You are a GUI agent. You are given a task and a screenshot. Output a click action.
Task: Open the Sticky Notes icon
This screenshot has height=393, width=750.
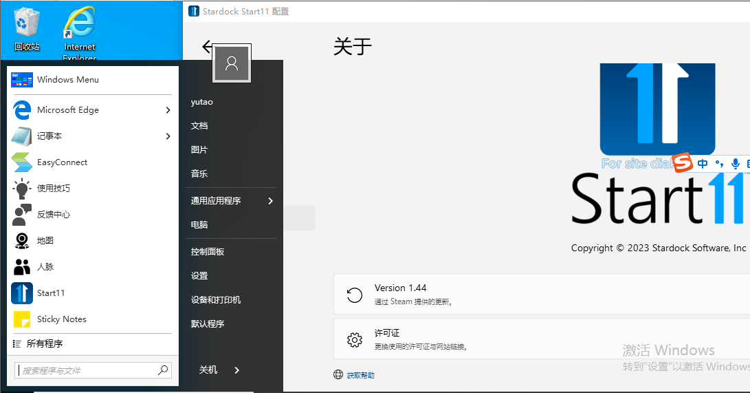coord(21,319)
